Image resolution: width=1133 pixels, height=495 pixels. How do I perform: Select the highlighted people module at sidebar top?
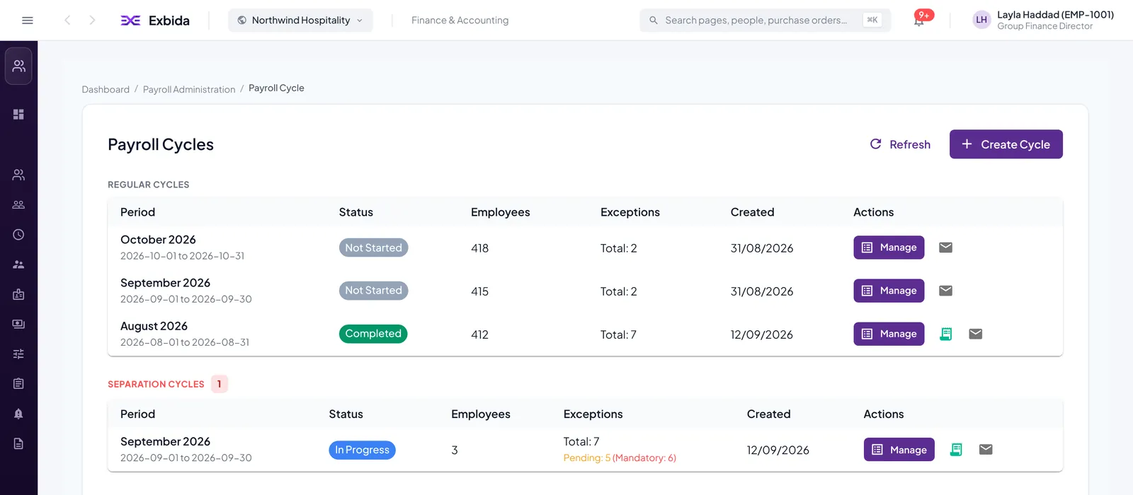point(18,66)
